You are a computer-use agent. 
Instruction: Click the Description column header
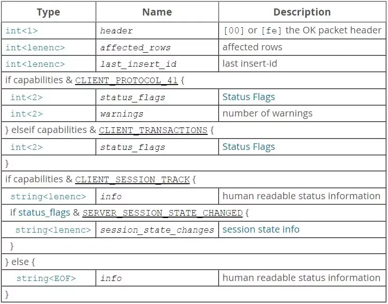(301, 12)
